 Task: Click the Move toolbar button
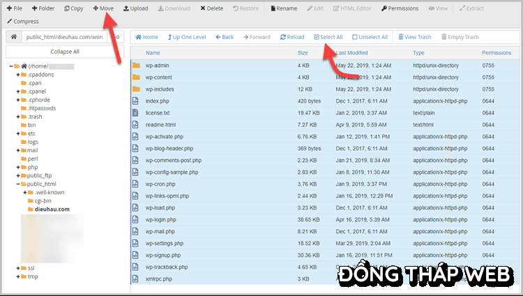point(103,8)
